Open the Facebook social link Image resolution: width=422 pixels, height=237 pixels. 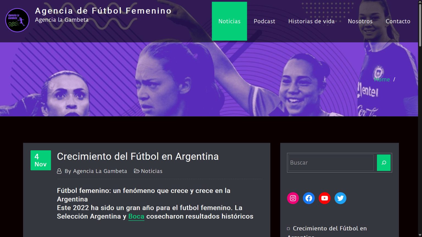point(309,198)
